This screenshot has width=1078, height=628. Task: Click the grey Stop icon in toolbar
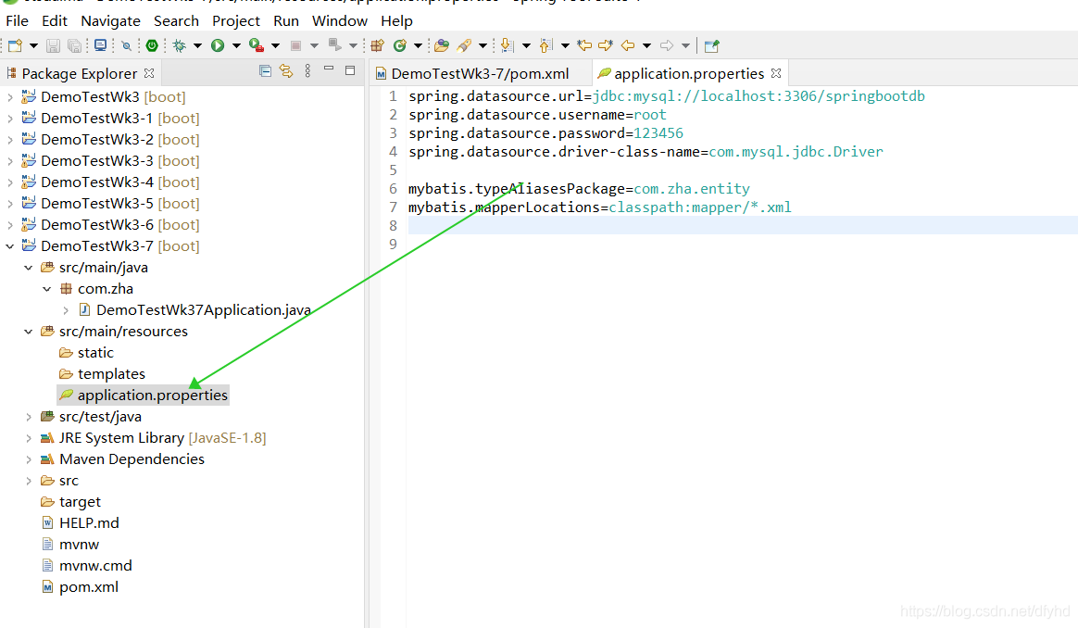[x=295, y=46]
